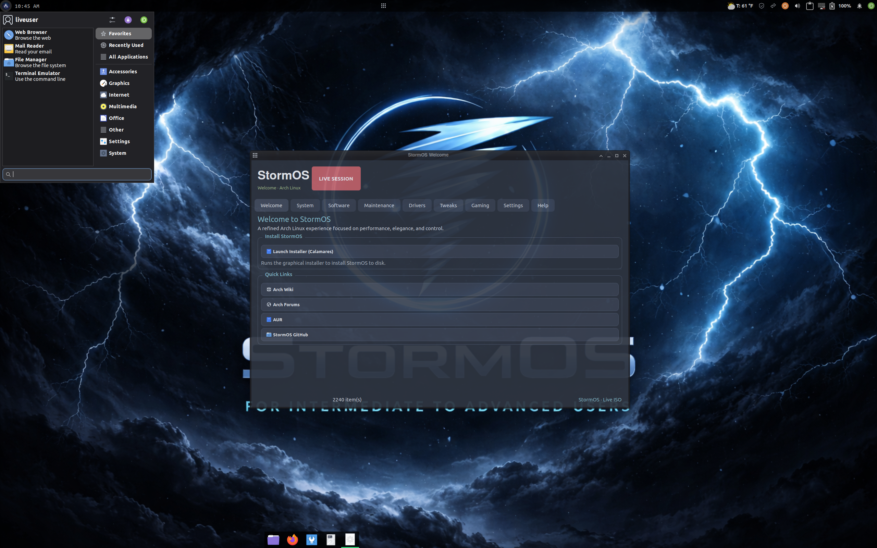The image size is (877, 548).
Task: Click the shield security tray icon
Action: pos(762,6)
